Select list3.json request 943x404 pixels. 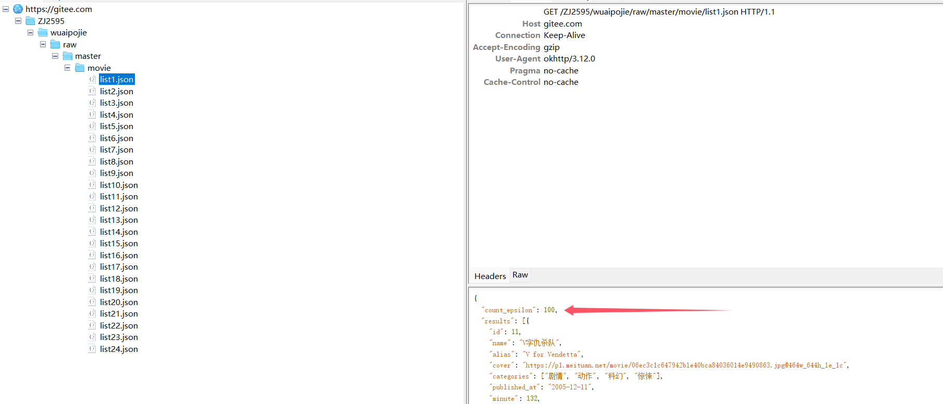tap(117, 103)
